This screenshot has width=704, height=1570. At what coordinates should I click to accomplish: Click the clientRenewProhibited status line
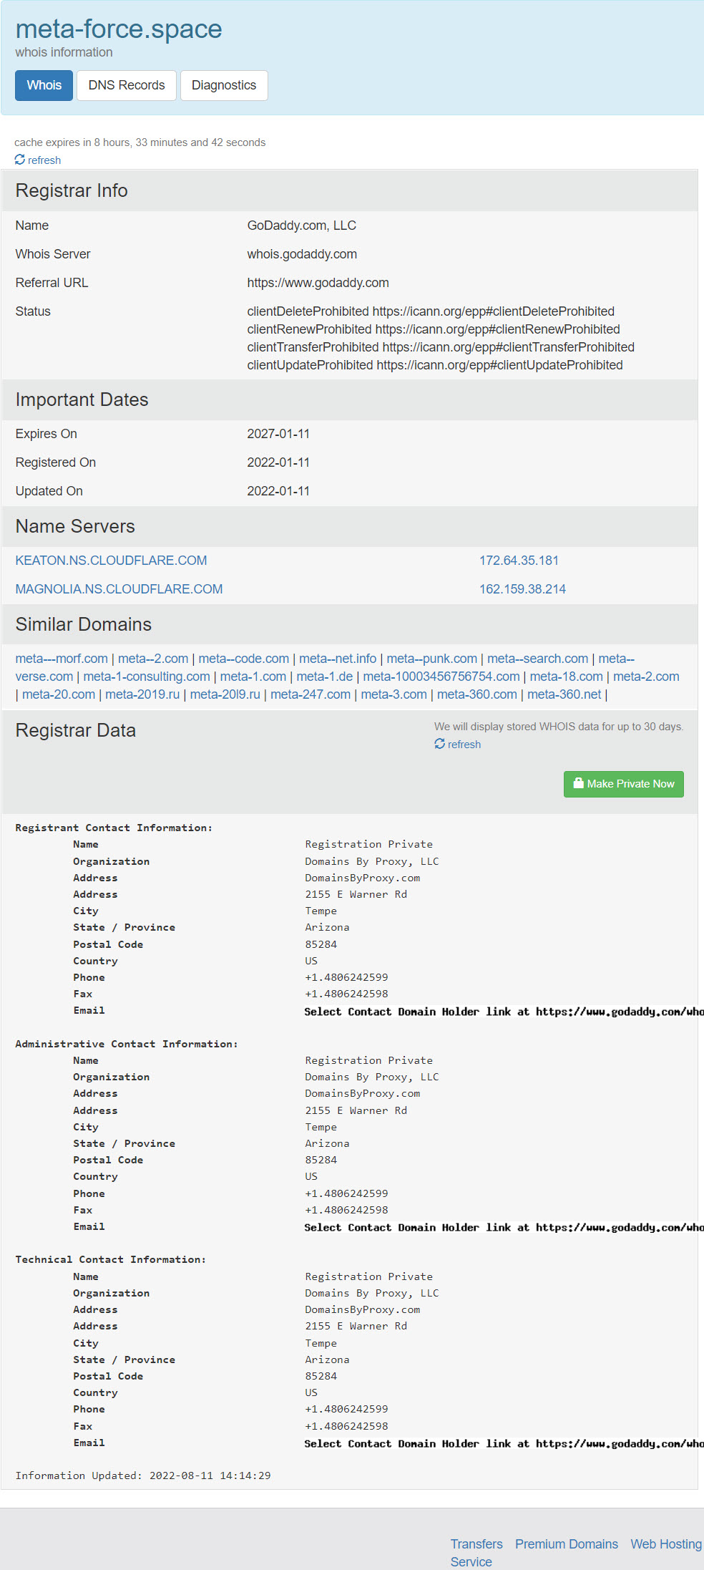(434, 329)
